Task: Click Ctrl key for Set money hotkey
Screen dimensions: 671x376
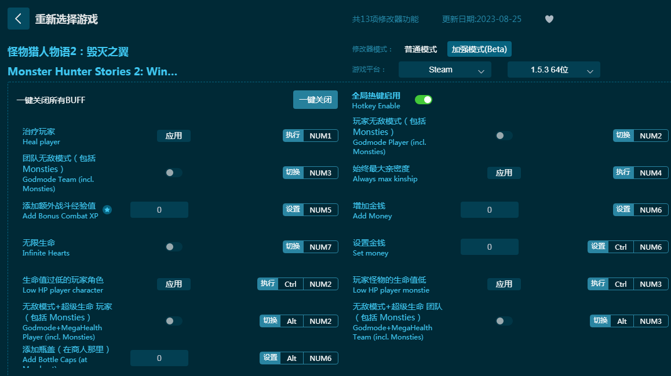Action: 621,247
